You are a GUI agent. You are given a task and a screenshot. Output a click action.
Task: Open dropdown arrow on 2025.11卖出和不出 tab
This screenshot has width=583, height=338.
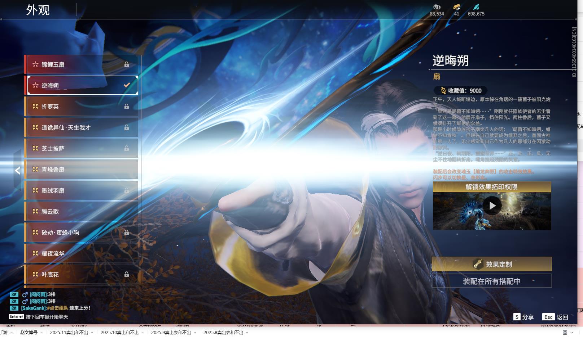pos(92,333)
